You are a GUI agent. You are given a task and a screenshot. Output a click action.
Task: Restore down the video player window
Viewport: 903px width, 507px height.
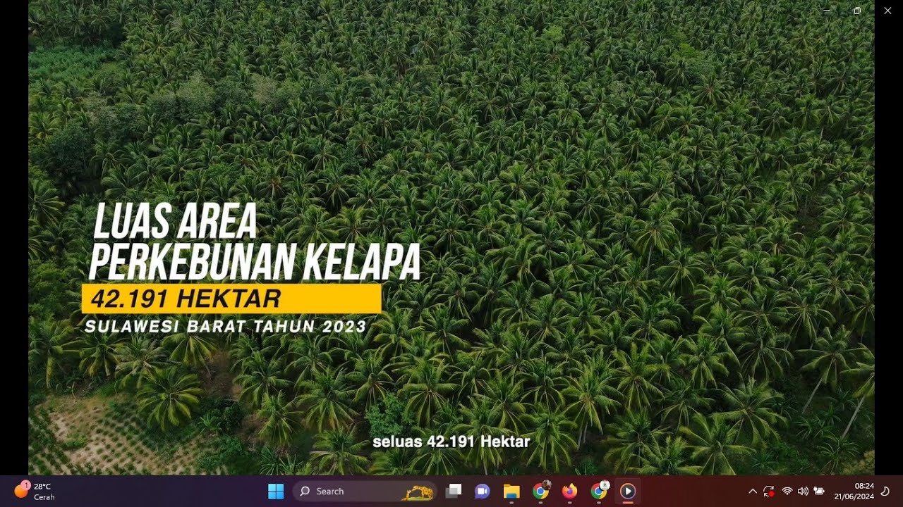point(857,11)
